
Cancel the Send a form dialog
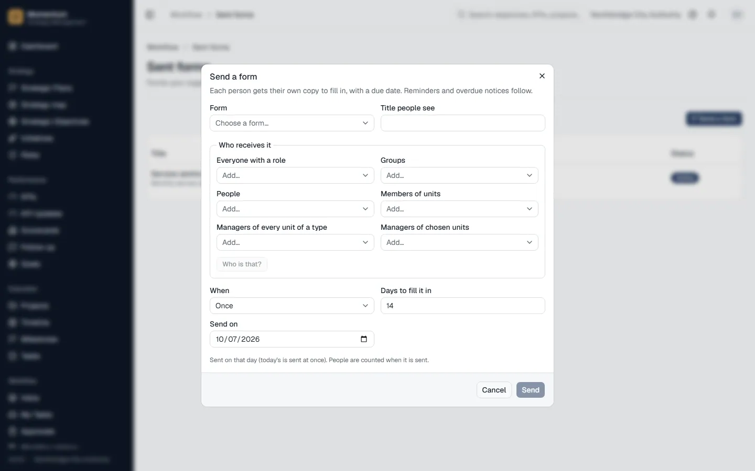(x=494, y=390)
